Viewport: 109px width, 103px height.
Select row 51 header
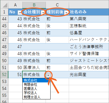pyautogui.click(x=4, y=68)
